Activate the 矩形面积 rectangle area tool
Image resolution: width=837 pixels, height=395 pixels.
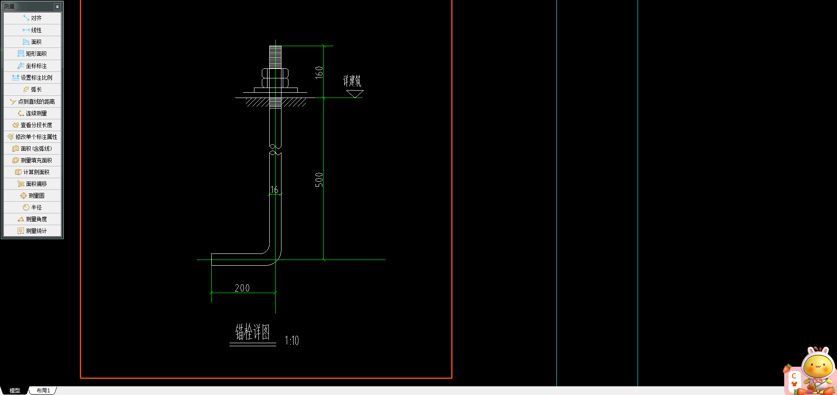coord(32,54)
